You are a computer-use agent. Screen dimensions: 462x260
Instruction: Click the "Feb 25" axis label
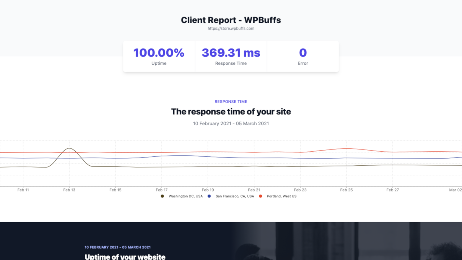(x=346, y=190)
